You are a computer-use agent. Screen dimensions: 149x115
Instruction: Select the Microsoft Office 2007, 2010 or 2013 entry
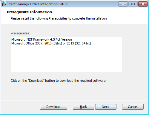point(51,43)
